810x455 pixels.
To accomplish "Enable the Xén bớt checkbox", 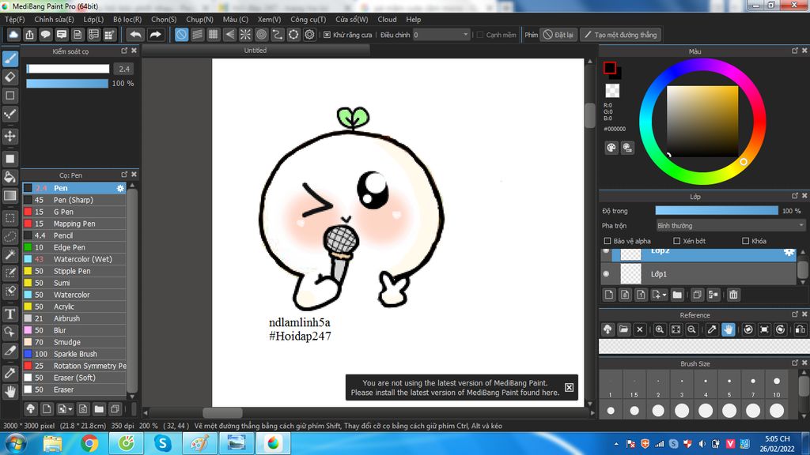I will 677,241.
